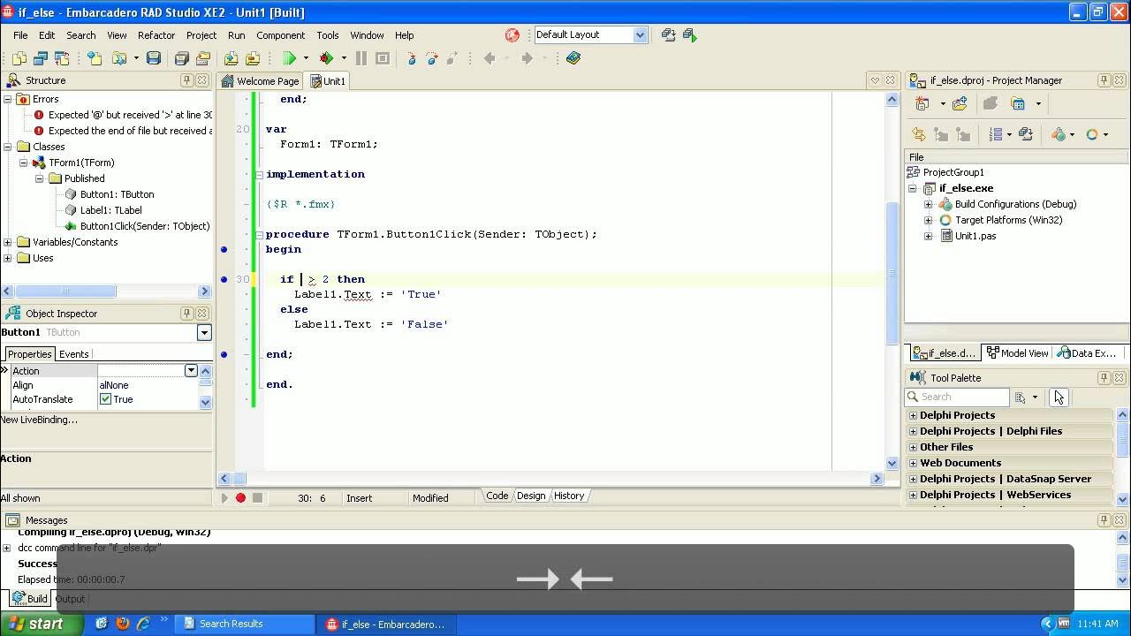
Task: Click the Trace Into debug icon
Action: pyautogui.click(x=411, y=58)
